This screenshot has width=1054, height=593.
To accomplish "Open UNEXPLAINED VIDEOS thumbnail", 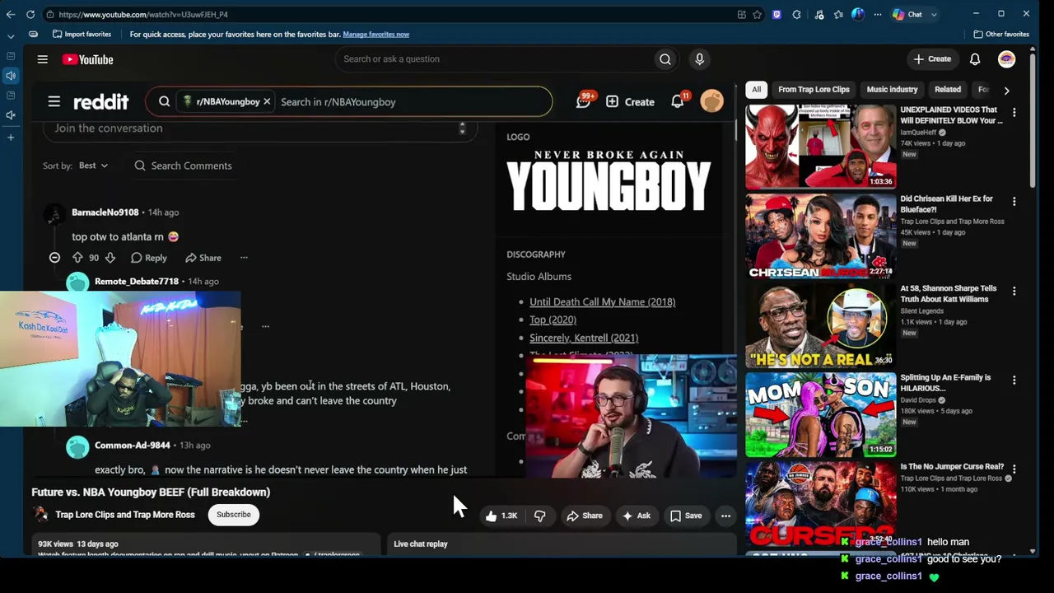I will coord(820,147).
